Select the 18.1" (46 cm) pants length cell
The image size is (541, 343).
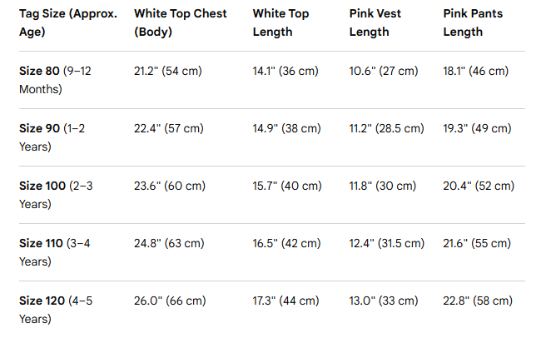coord(476,71)
